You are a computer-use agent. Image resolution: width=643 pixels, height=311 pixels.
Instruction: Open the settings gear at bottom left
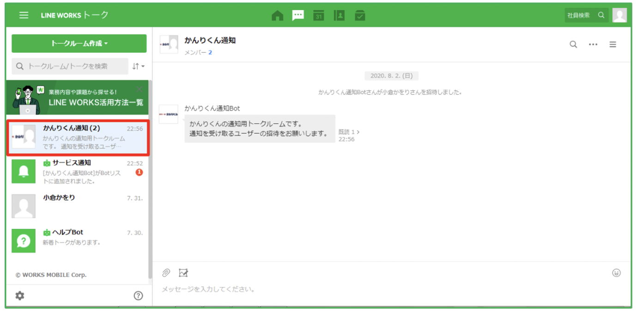click(x=19, y=295)
